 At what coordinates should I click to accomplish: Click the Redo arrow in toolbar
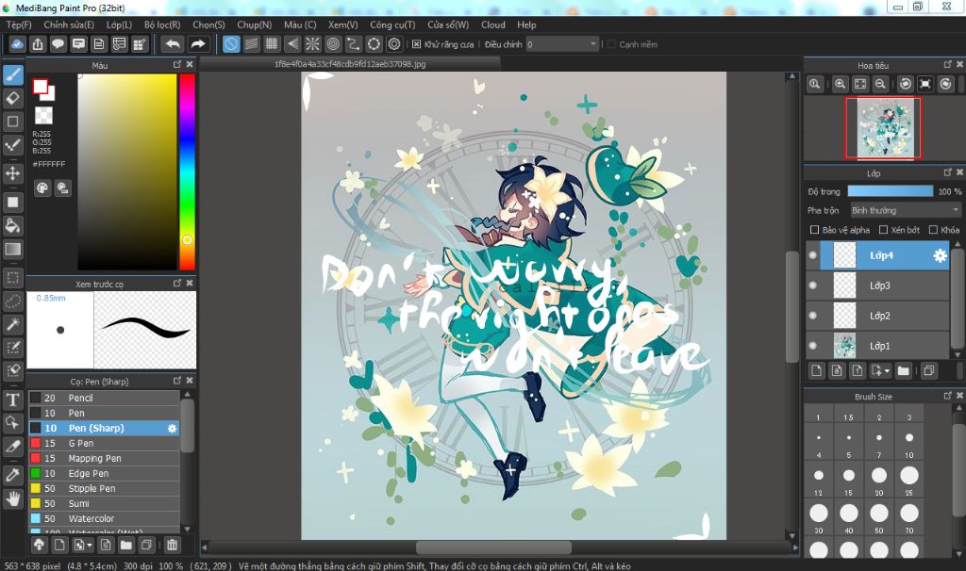(x=198, y=44)
